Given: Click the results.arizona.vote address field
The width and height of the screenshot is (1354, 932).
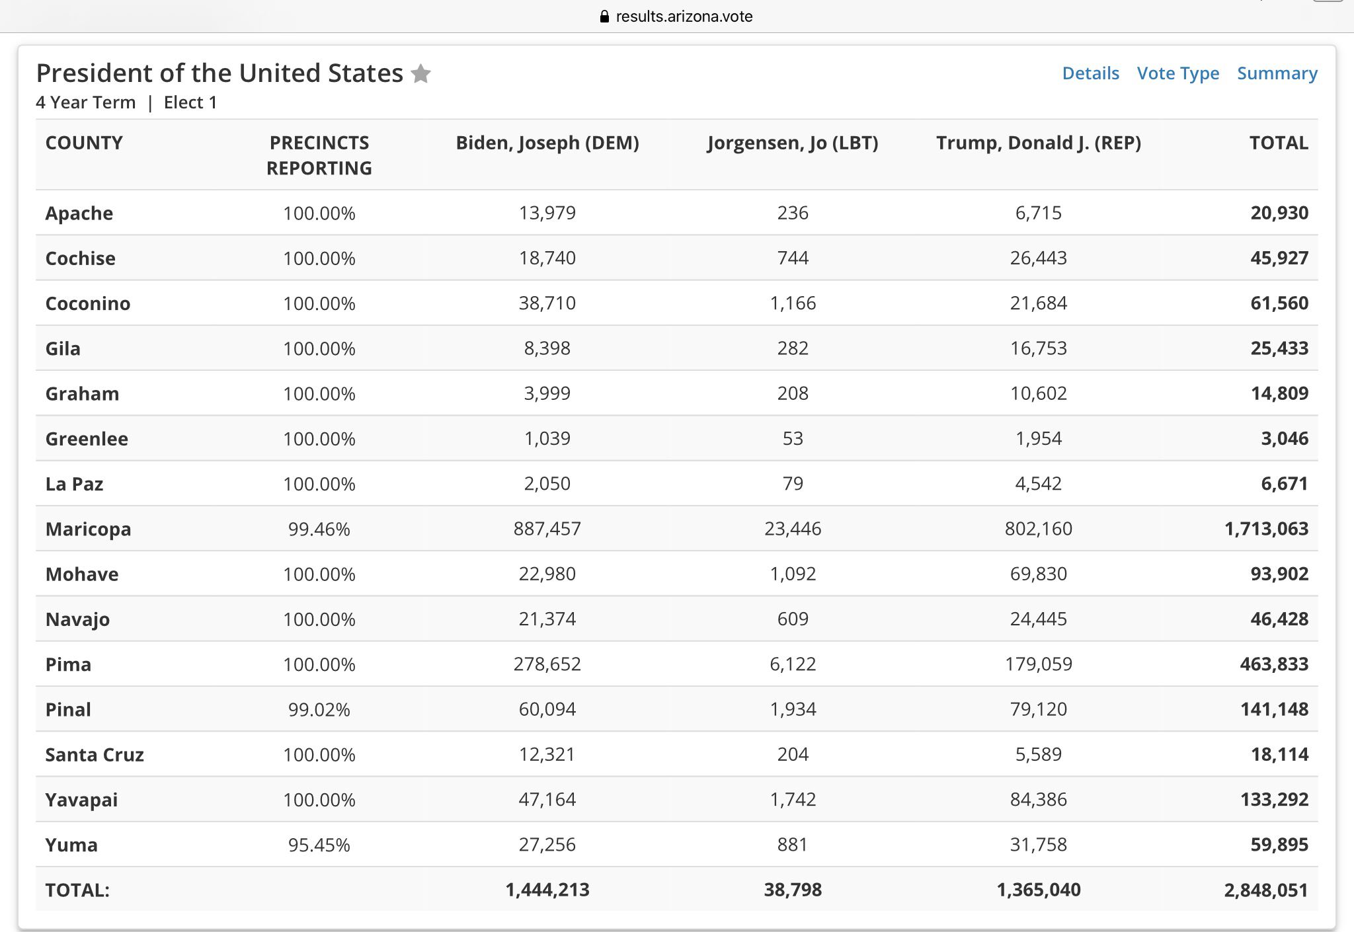Looking at the screenshot, I should [676, 17].
